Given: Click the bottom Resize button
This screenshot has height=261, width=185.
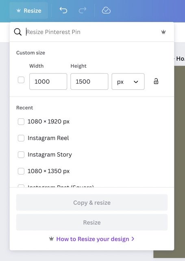Looking at the screenshot, I should (x=92, y=222).
